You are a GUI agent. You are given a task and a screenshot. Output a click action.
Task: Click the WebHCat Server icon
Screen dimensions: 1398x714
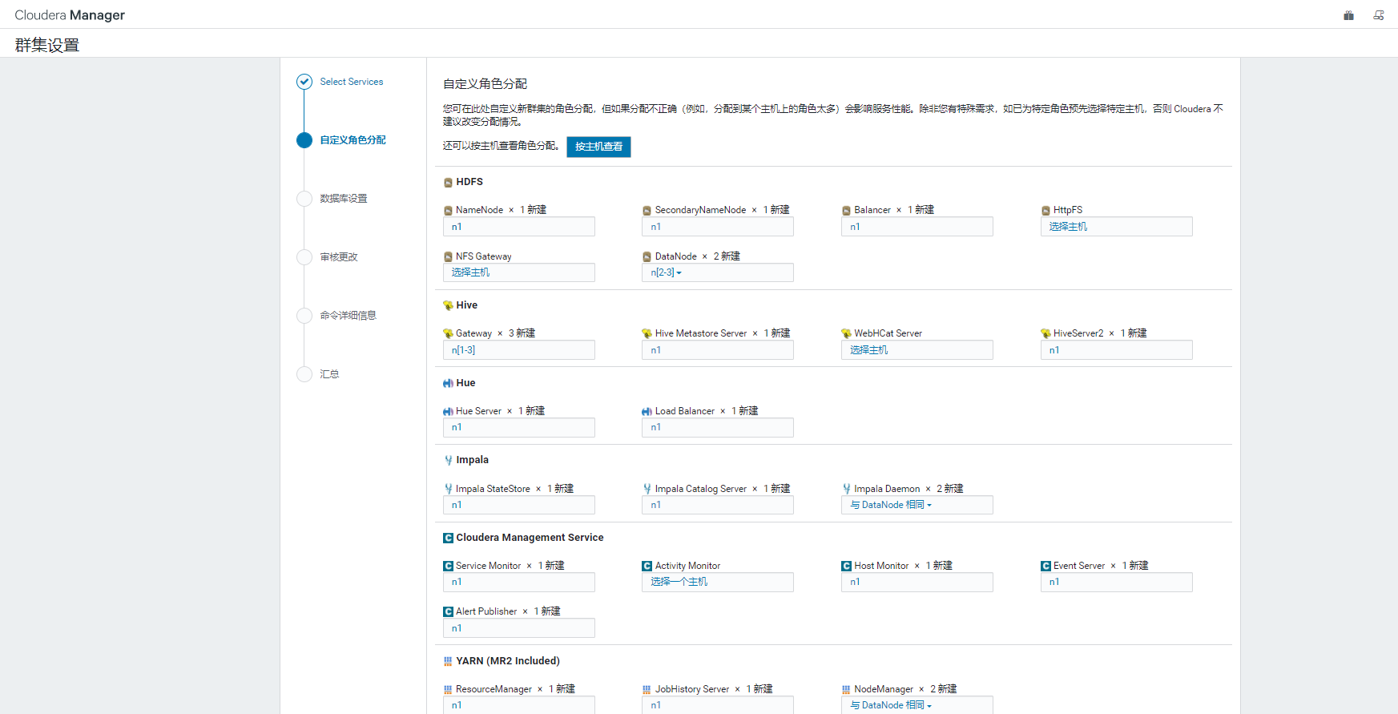point(846,333)
